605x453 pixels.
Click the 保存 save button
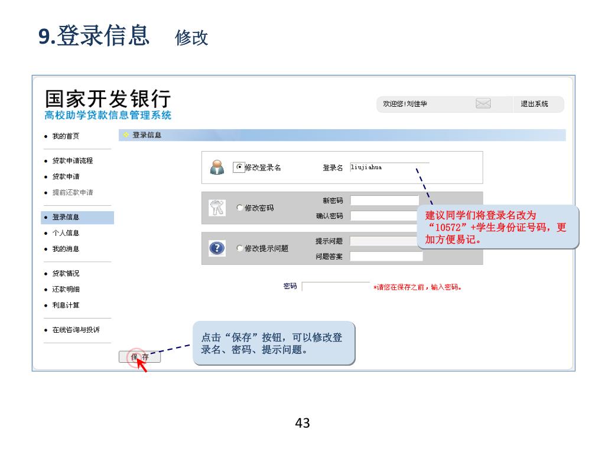[x=139, y=357]
